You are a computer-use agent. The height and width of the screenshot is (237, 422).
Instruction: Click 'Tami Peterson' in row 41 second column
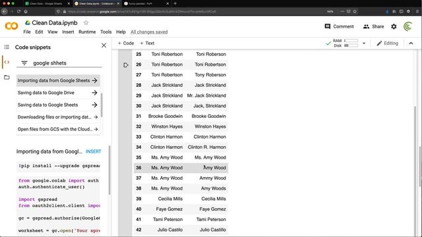click(211, 219)
